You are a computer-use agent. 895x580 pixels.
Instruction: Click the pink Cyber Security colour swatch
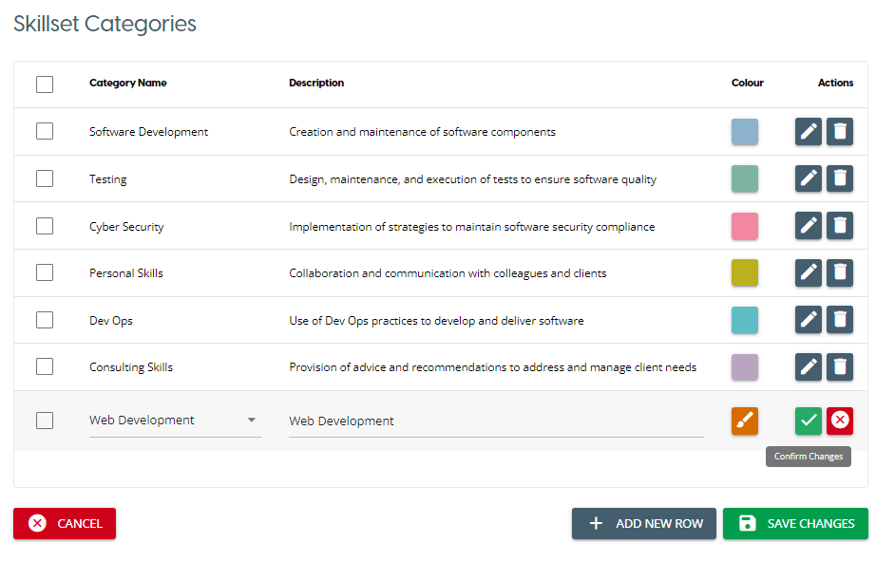(x=745, y=226)
